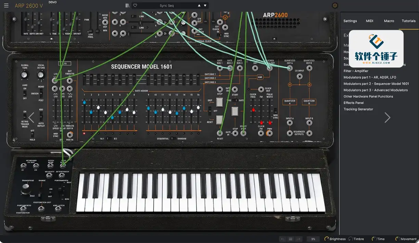Click the sequencer Step button
This screenshot has height=243, width=419.
(220, 102)
